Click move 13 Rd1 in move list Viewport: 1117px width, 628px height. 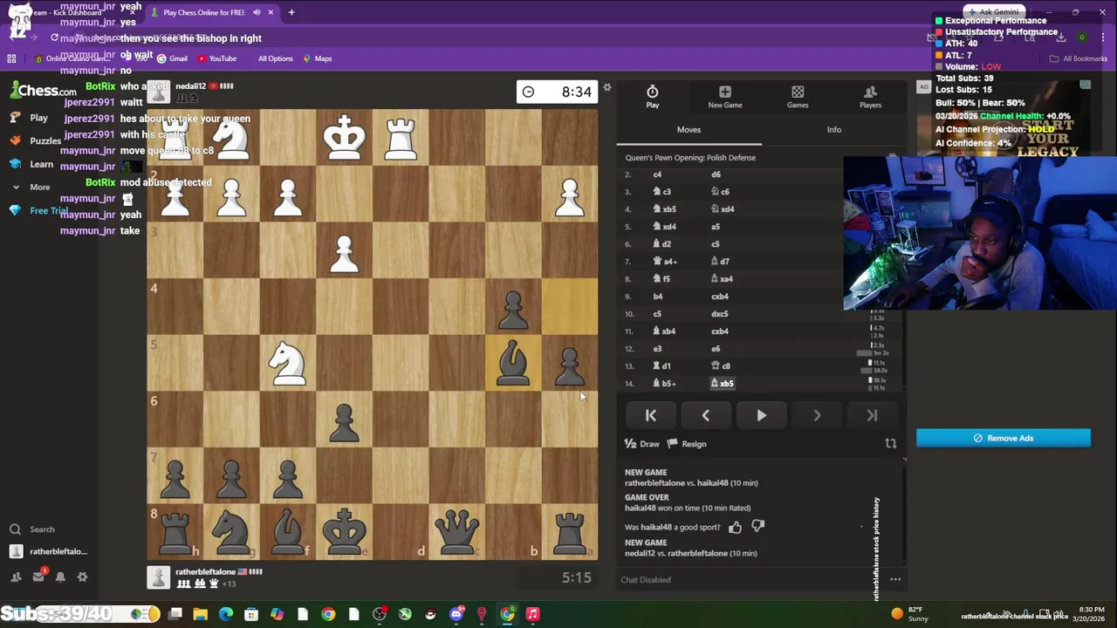[x=661, y=365]
